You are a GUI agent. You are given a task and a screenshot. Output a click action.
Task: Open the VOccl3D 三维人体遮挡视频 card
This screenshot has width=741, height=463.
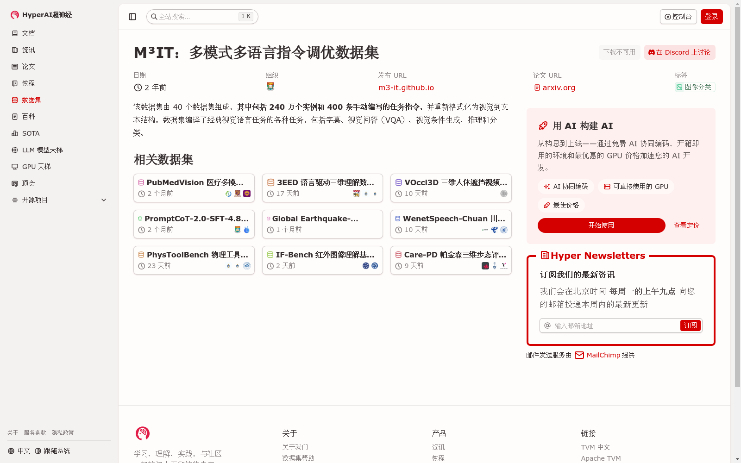tap(451, 188)
